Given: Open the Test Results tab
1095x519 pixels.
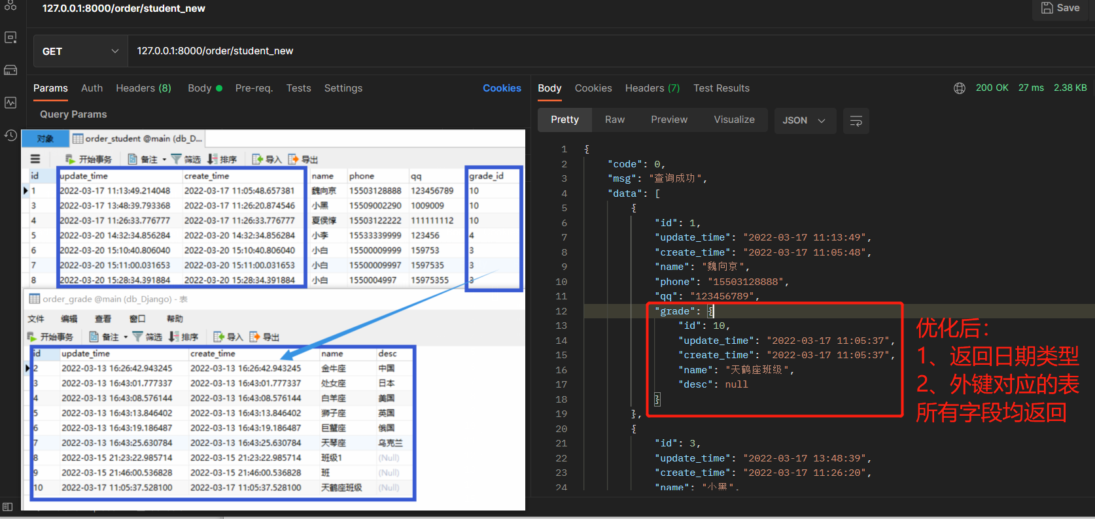Looking at the screenshot, I should 721,88.
